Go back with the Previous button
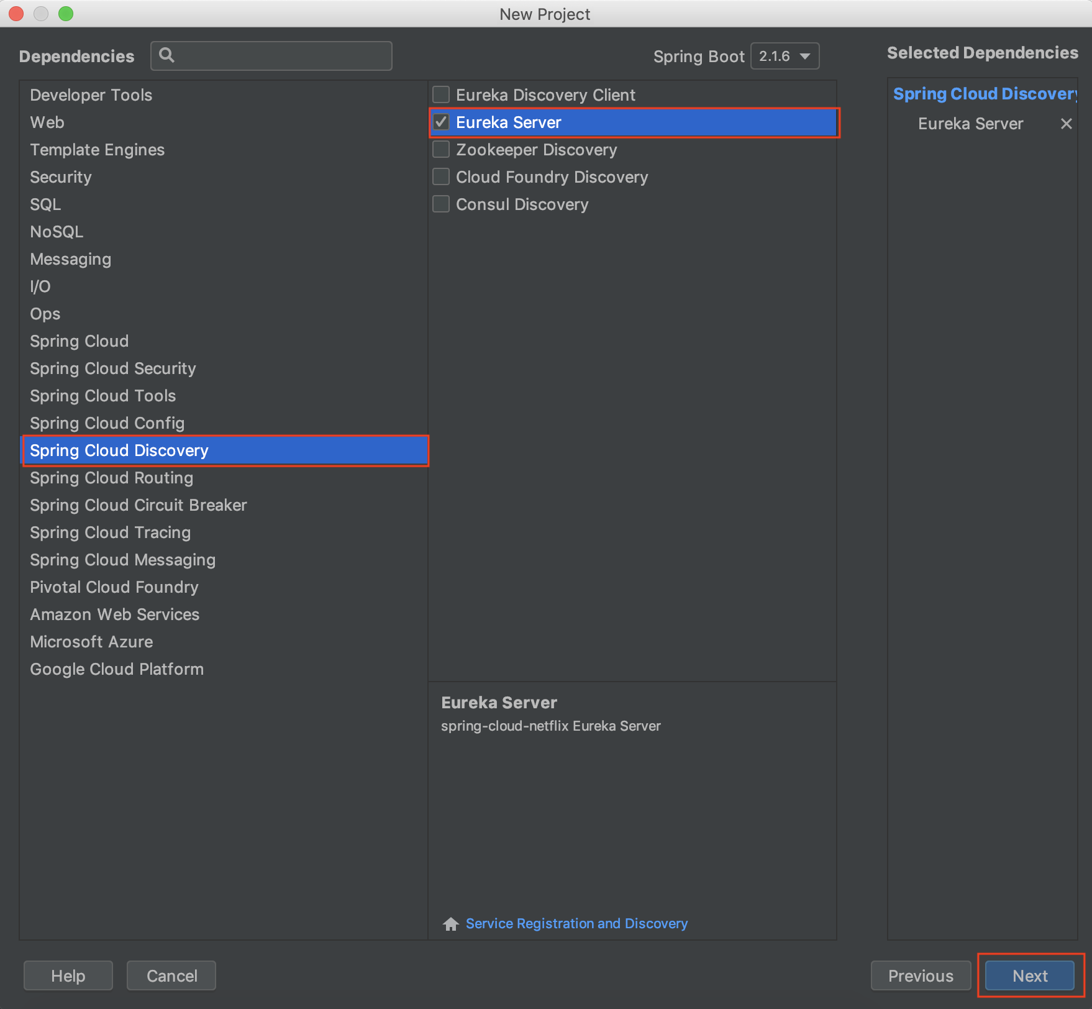1092x1009 pixels. click(x=921, y=975)
